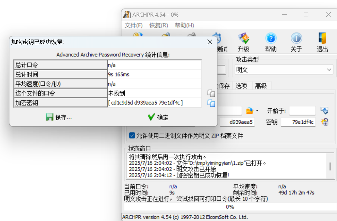Click the ARCHPR 4.54 - 0% window title
Screen dimensions: 337x221
(155, 14)
